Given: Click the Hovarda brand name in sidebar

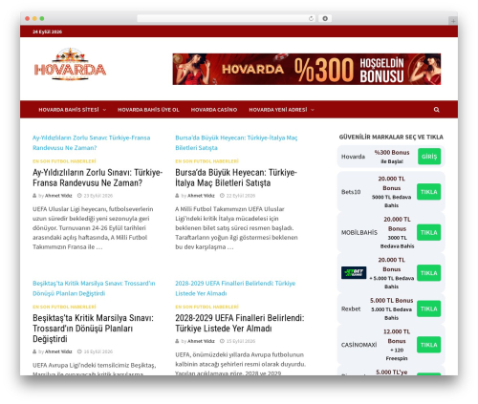Looking at the screenshot, I should tap(353, 157).
